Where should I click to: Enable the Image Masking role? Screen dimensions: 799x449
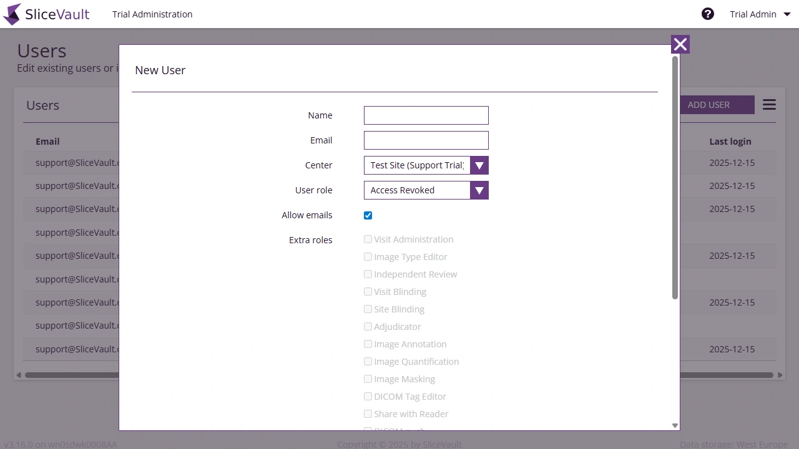point(368,379)
